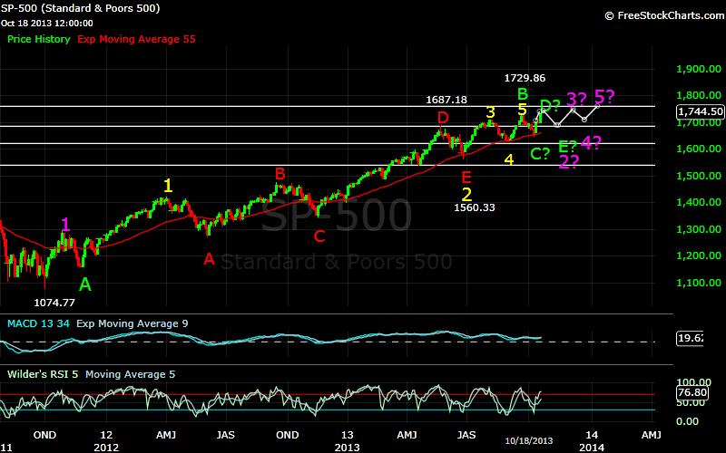This screenshot has width=726, height=453.
Task: Select the 1074.77 low price annotation
Action: tap(54, 303)
